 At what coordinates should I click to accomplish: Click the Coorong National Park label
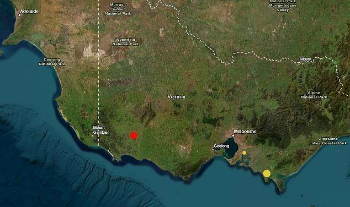click(52, 62)
